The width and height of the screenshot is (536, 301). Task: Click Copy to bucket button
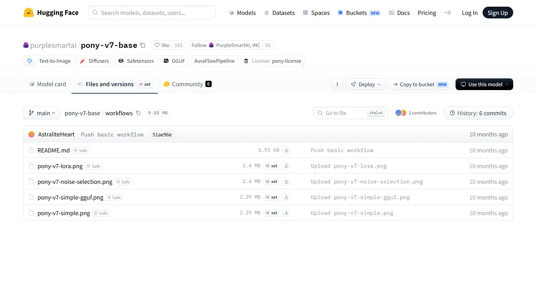tap(420, 84)
